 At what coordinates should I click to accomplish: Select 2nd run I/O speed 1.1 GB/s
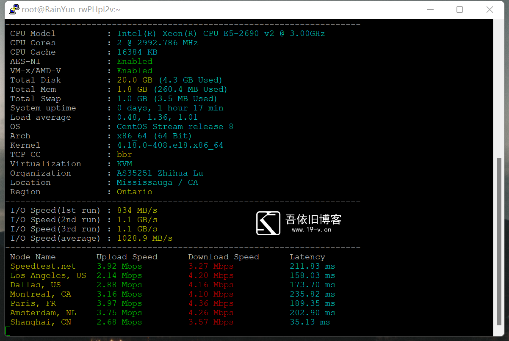137,220
